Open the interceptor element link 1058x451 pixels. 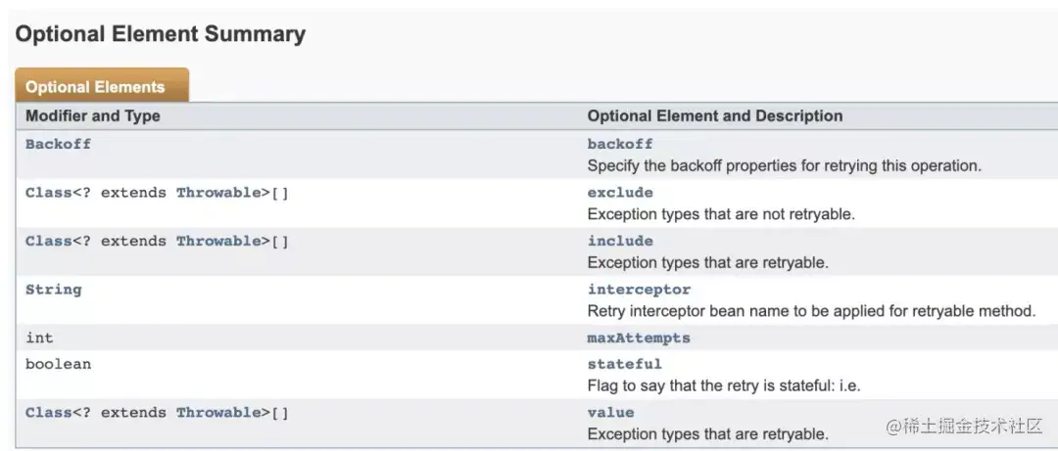(x=639, y=290)
